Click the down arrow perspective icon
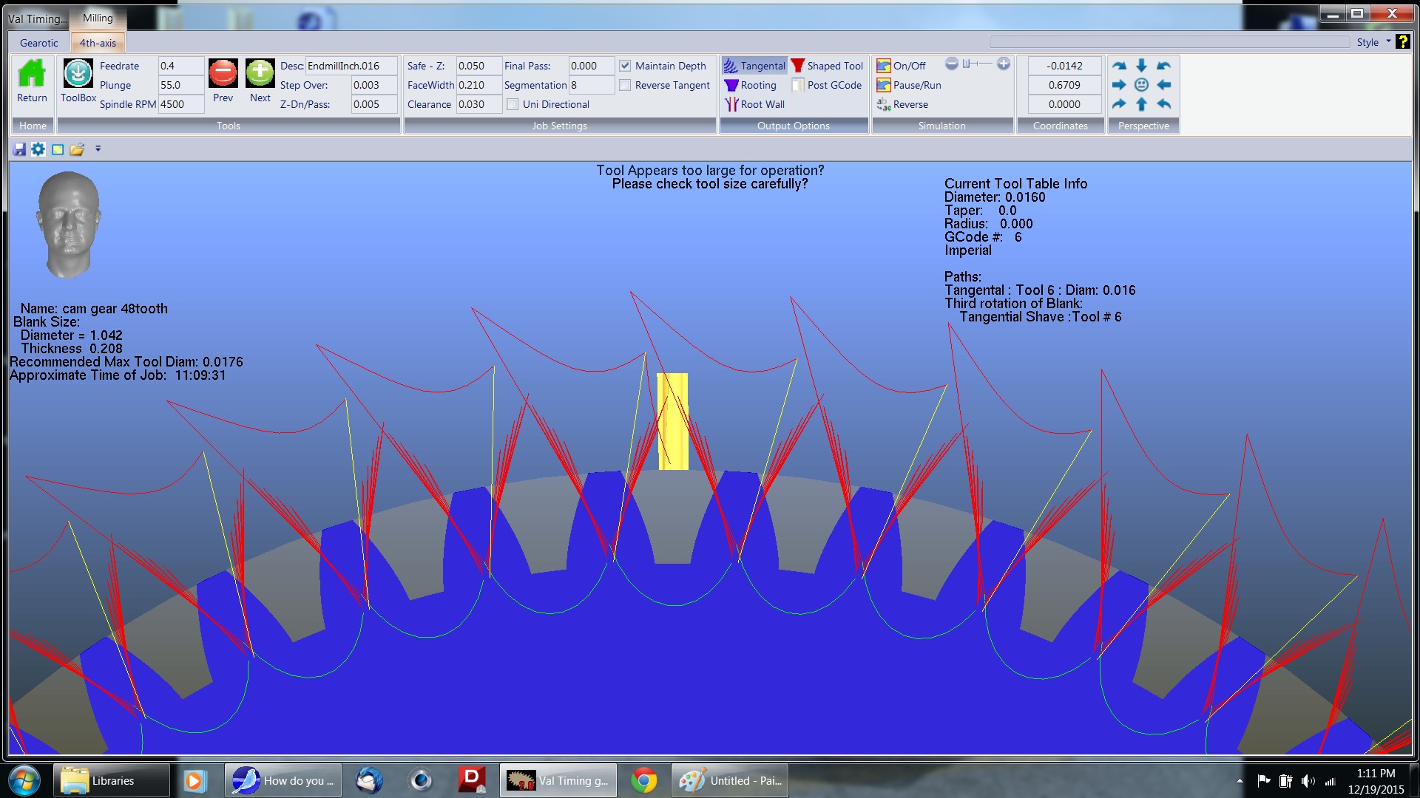Image resolution: width=1420 pixels, height=798 pixels. coord(1141,66)
